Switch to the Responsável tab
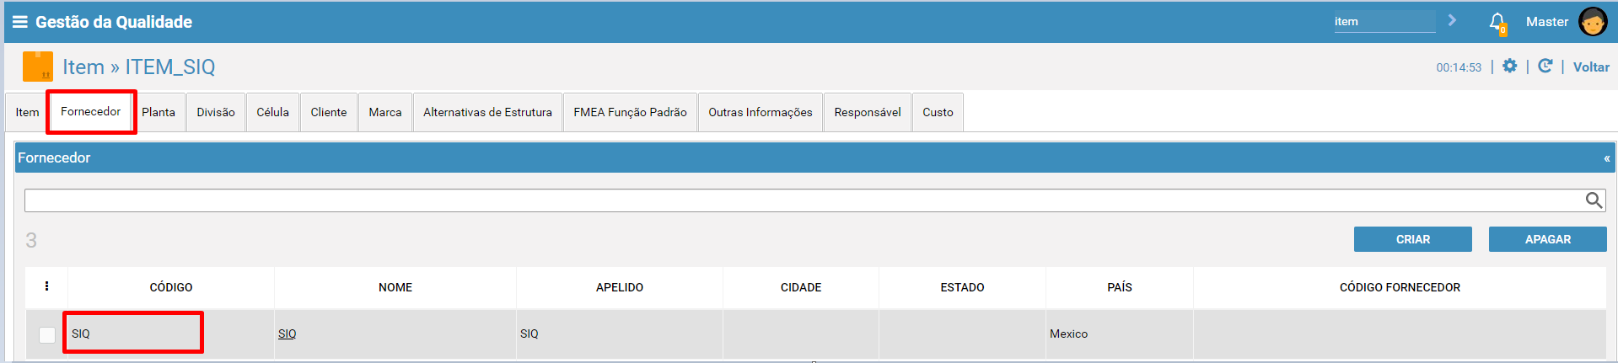The height and width of the screenshot is (363, 1618). (868, 112)
